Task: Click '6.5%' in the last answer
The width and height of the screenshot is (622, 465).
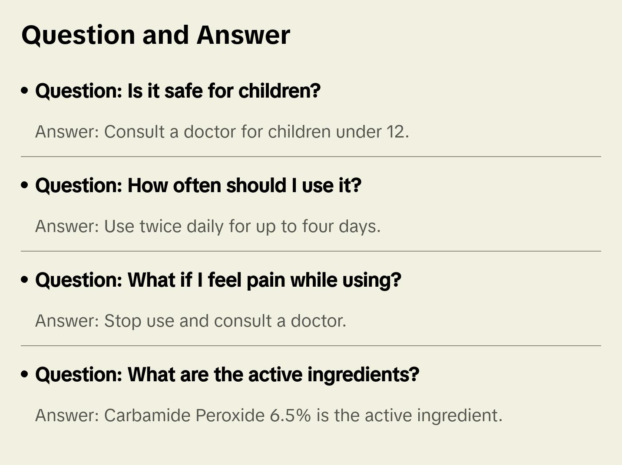Action: point(290,416)
